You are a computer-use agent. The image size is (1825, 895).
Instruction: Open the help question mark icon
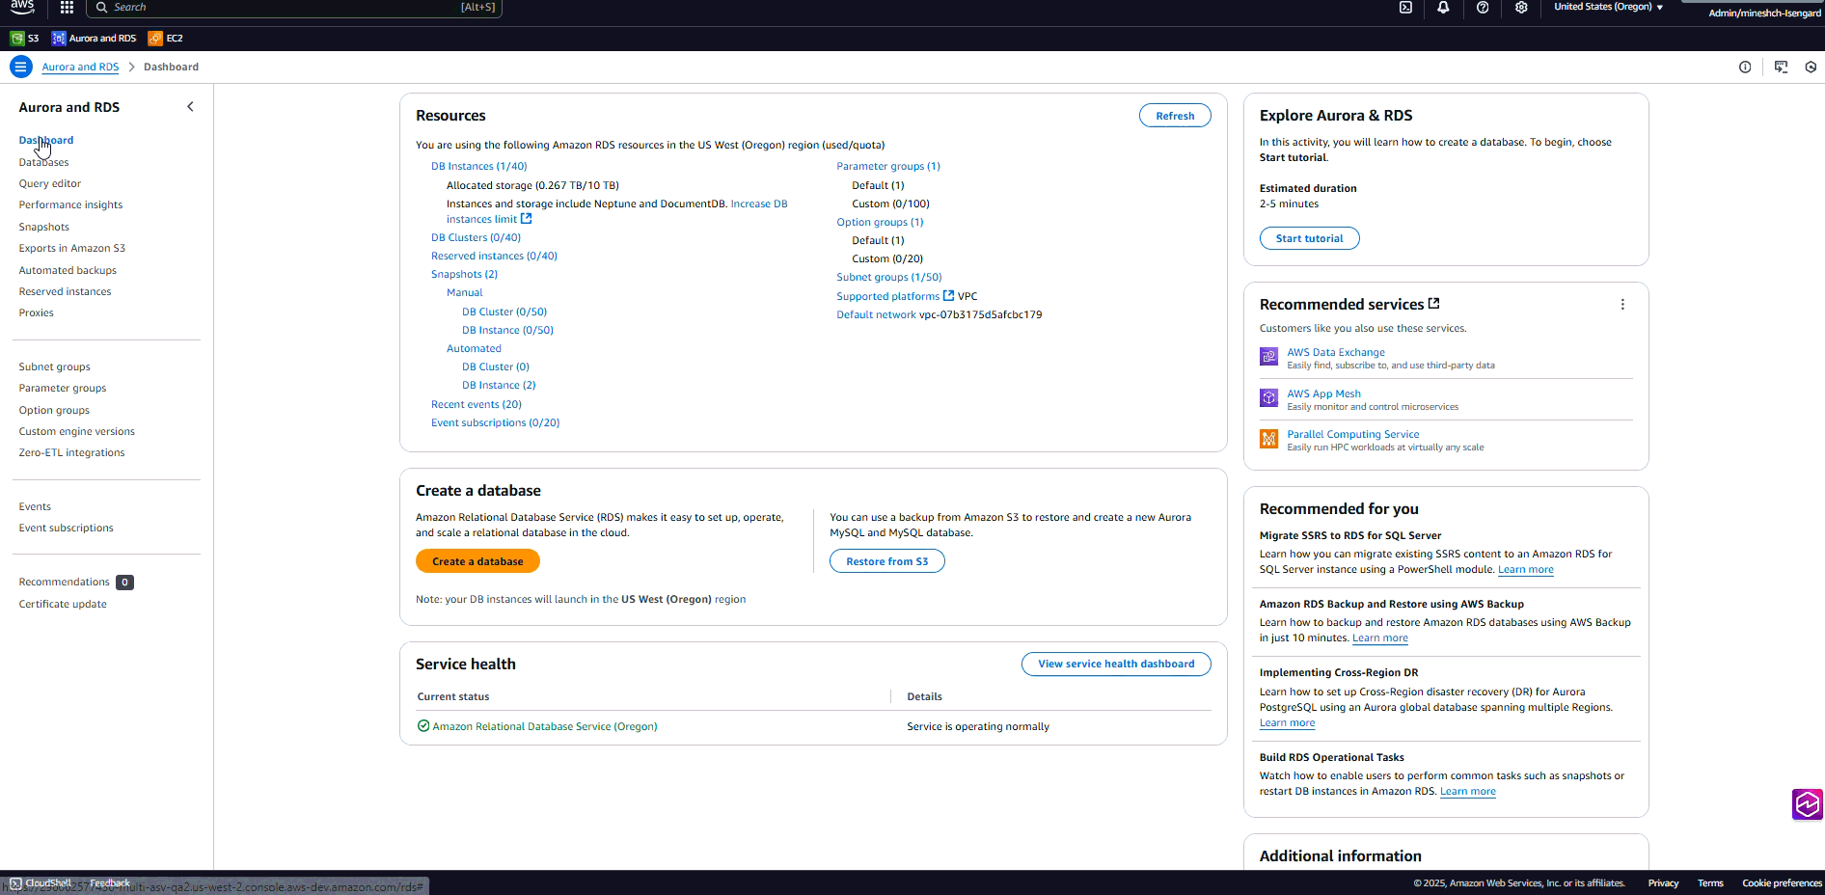tap(1483, 8)
